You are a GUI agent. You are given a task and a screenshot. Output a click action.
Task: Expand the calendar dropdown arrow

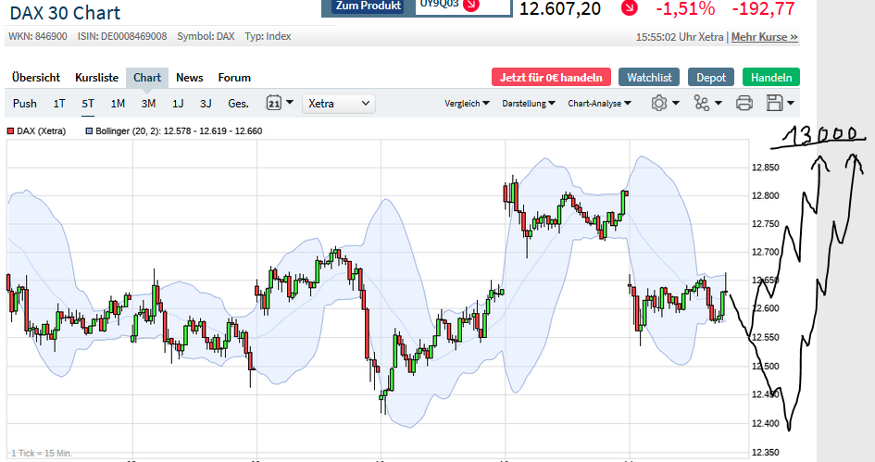(289, 103)
